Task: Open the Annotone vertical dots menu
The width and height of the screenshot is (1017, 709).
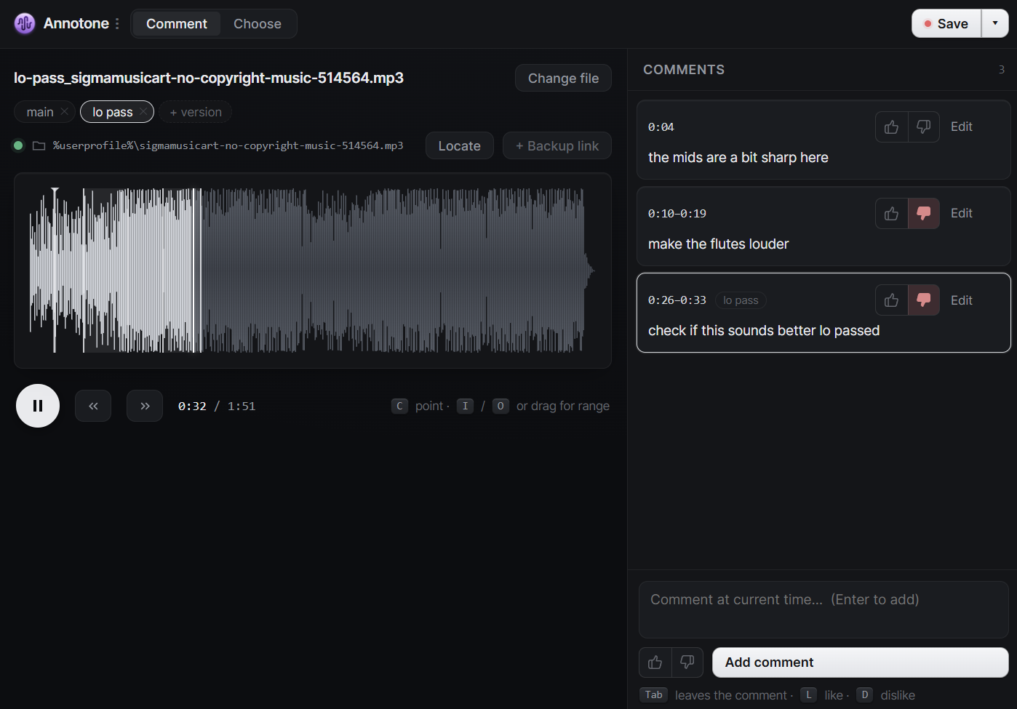Action: tap(117, 24)
